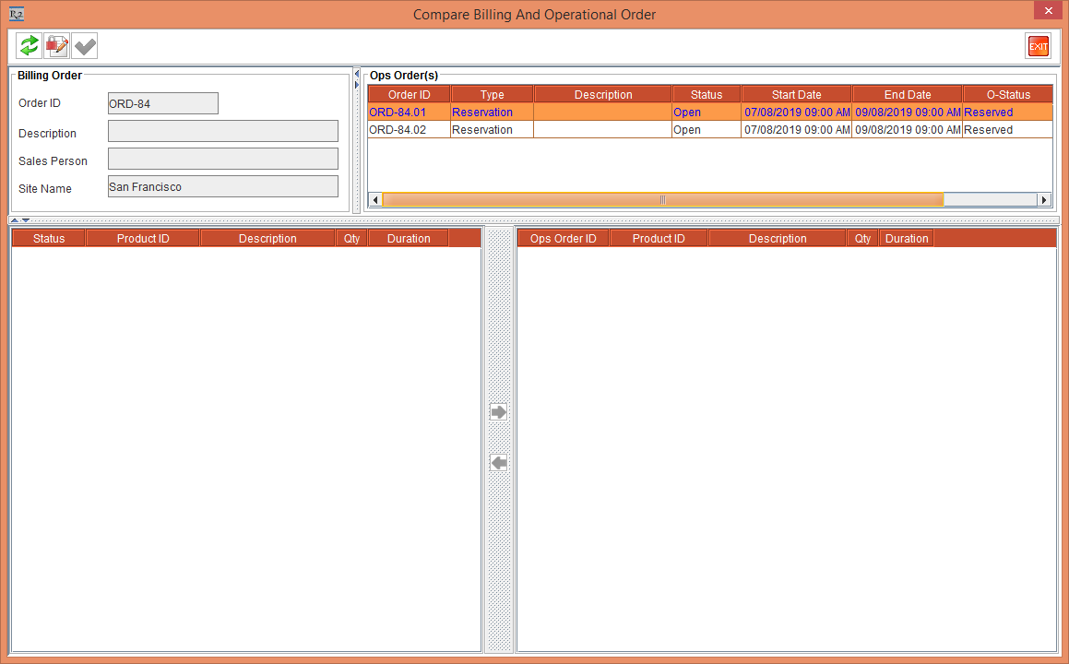Screen dimensions: 1069x664
Task: Expand the panel using right-pointing splitter arrow
Action: [x=357, y=84]
